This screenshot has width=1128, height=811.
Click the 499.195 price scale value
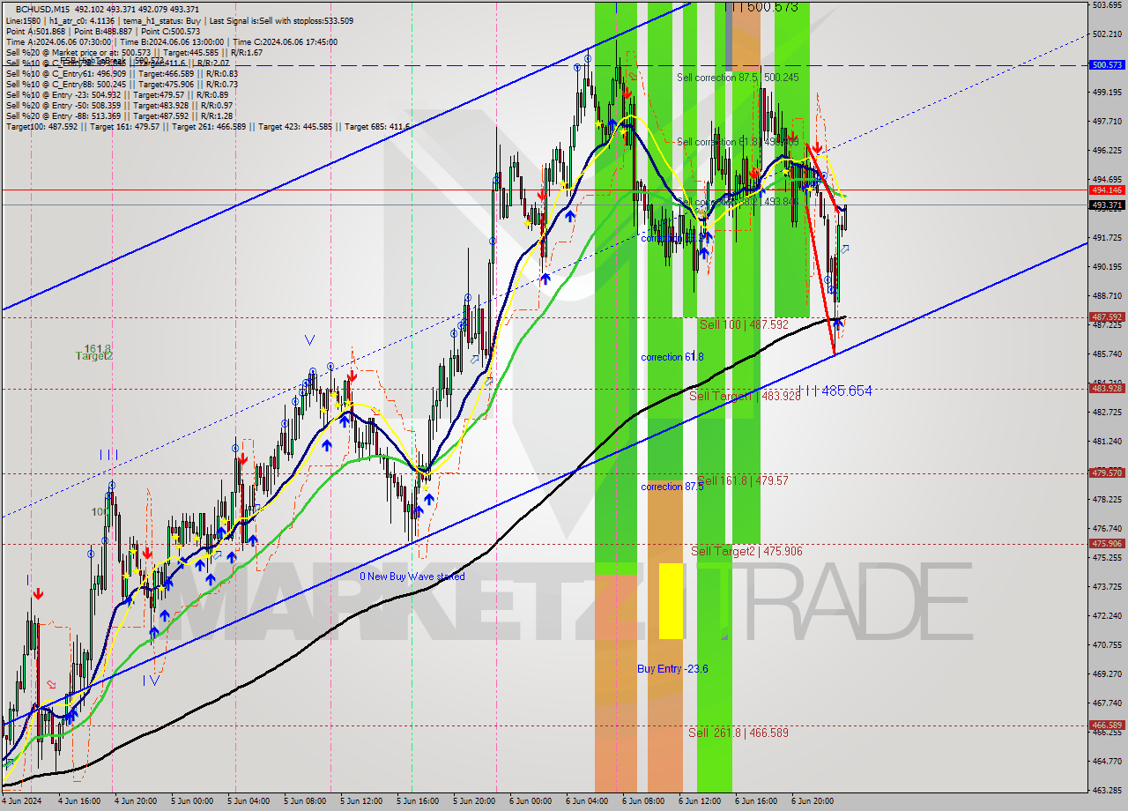coord(1107,92)
